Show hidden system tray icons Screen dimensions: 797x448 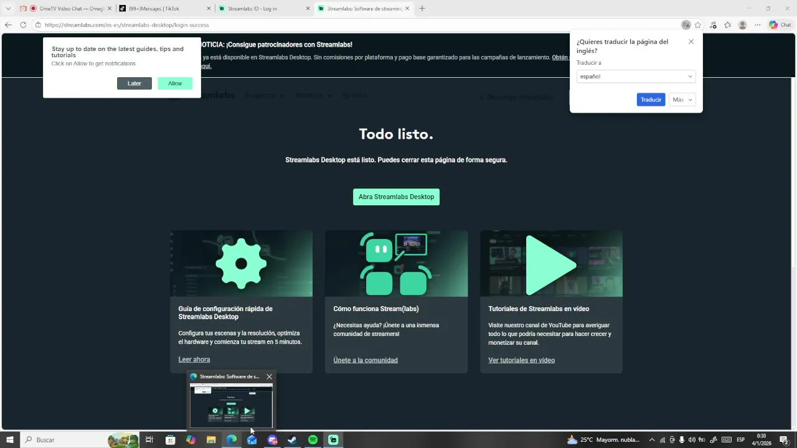click(652, 440)
